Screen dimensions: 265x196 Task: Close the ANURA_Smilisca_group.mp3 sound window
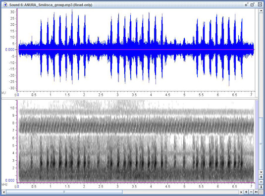point(260,4)
